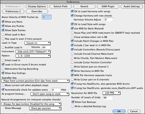
Task: Open the Overrides dialog
Action: 37,11
